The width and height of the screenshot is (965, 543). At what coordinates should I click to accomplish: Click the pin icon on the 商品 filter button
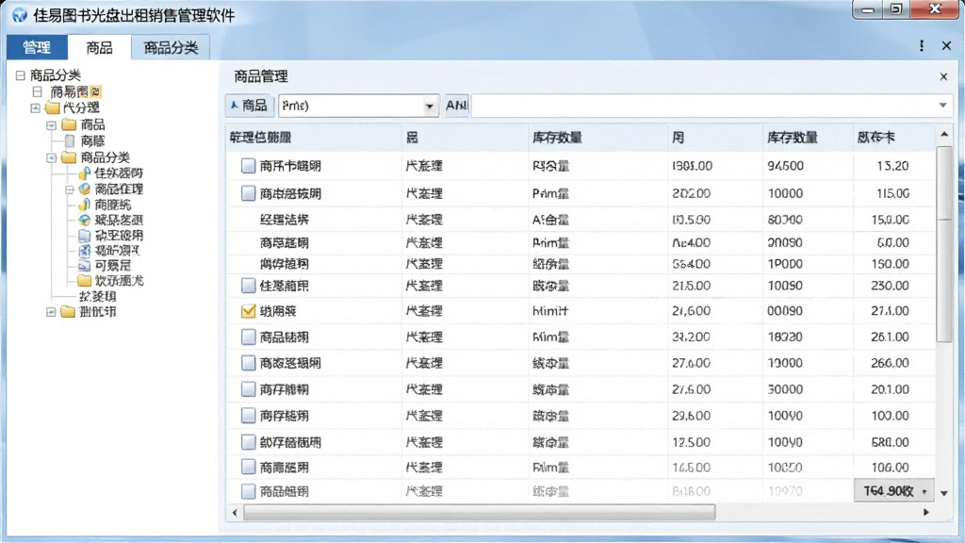[234, 106]
